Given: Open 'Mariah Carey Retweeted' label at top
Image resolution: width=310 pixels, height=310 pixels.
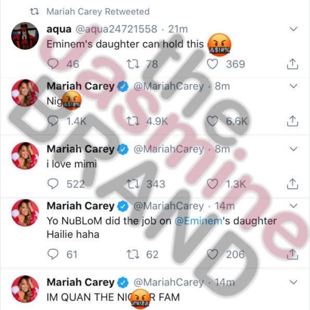Looking at the screenshot, I should (x=98, y=11).
